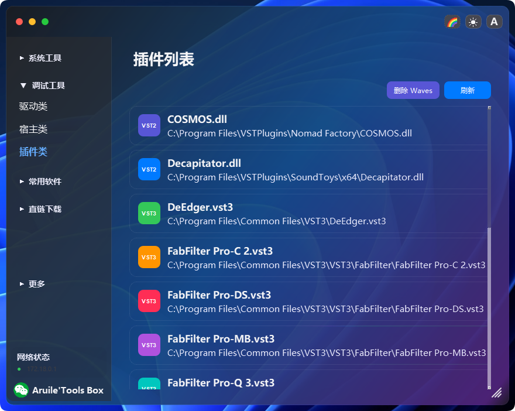Open the 驱动类 page
This screenshot has height=411, width=515.
pyautogui.click(x=33, y=107)
